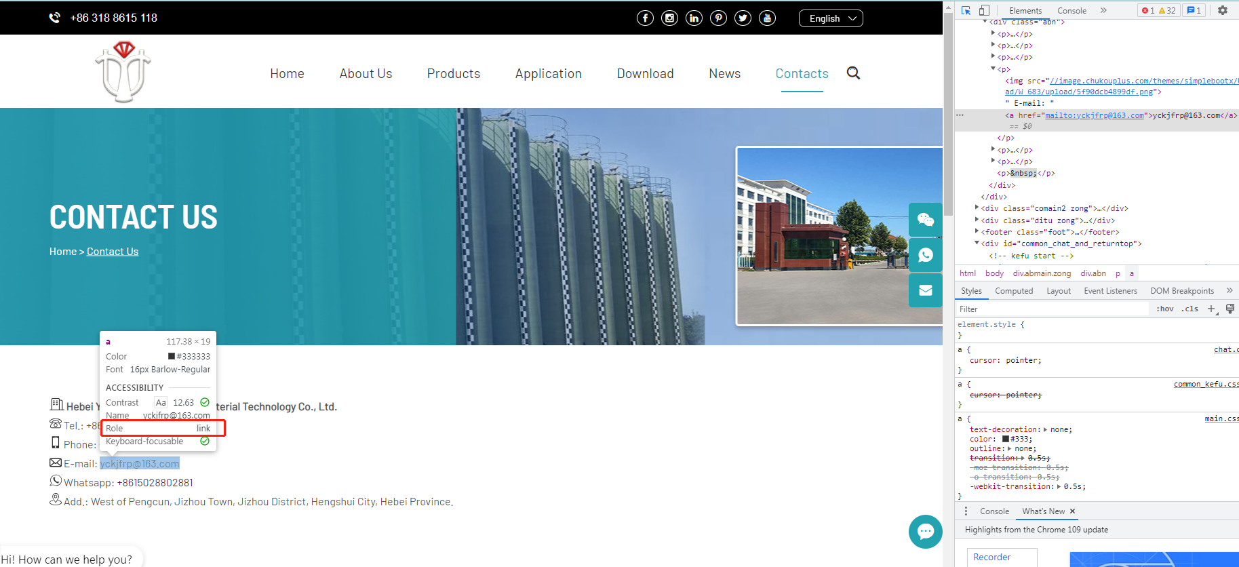Viewport: 1239px width, 567px height.
Task: Open DevTools settings gear
Action: [1223, 10]
